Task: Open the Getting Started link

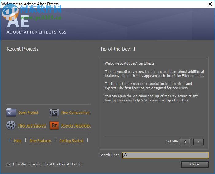Action: 71,141
